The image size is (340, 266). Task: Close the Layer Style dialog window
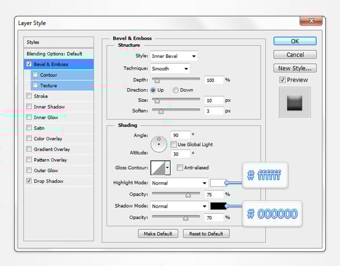[311, 23]
